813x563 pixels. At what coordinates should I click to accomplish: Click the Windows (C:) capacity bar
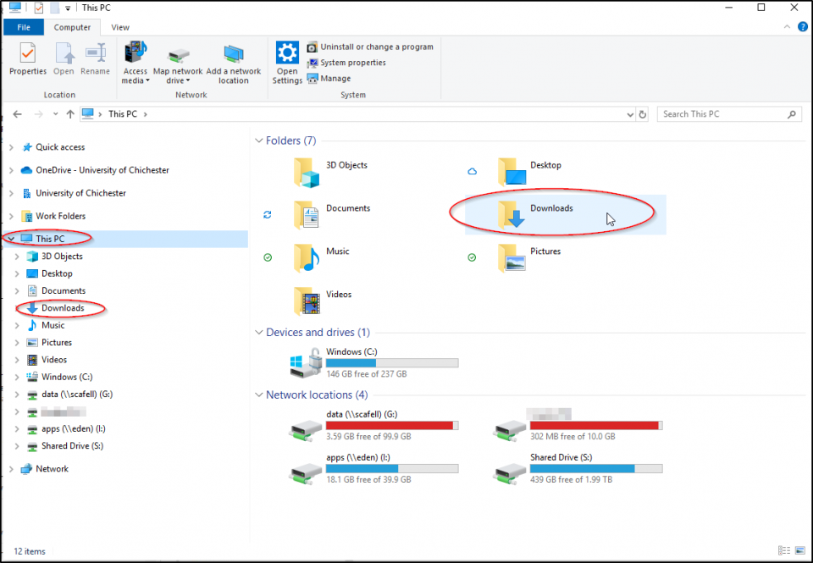pos(392,363)
